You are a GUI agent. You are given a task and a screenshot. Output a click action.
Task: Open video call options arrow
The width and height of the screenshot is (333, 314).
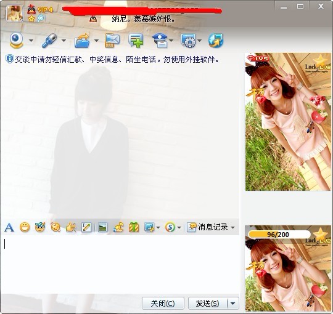[31, 41]
